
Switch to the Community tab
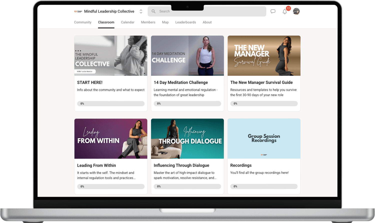coord(83,22)
